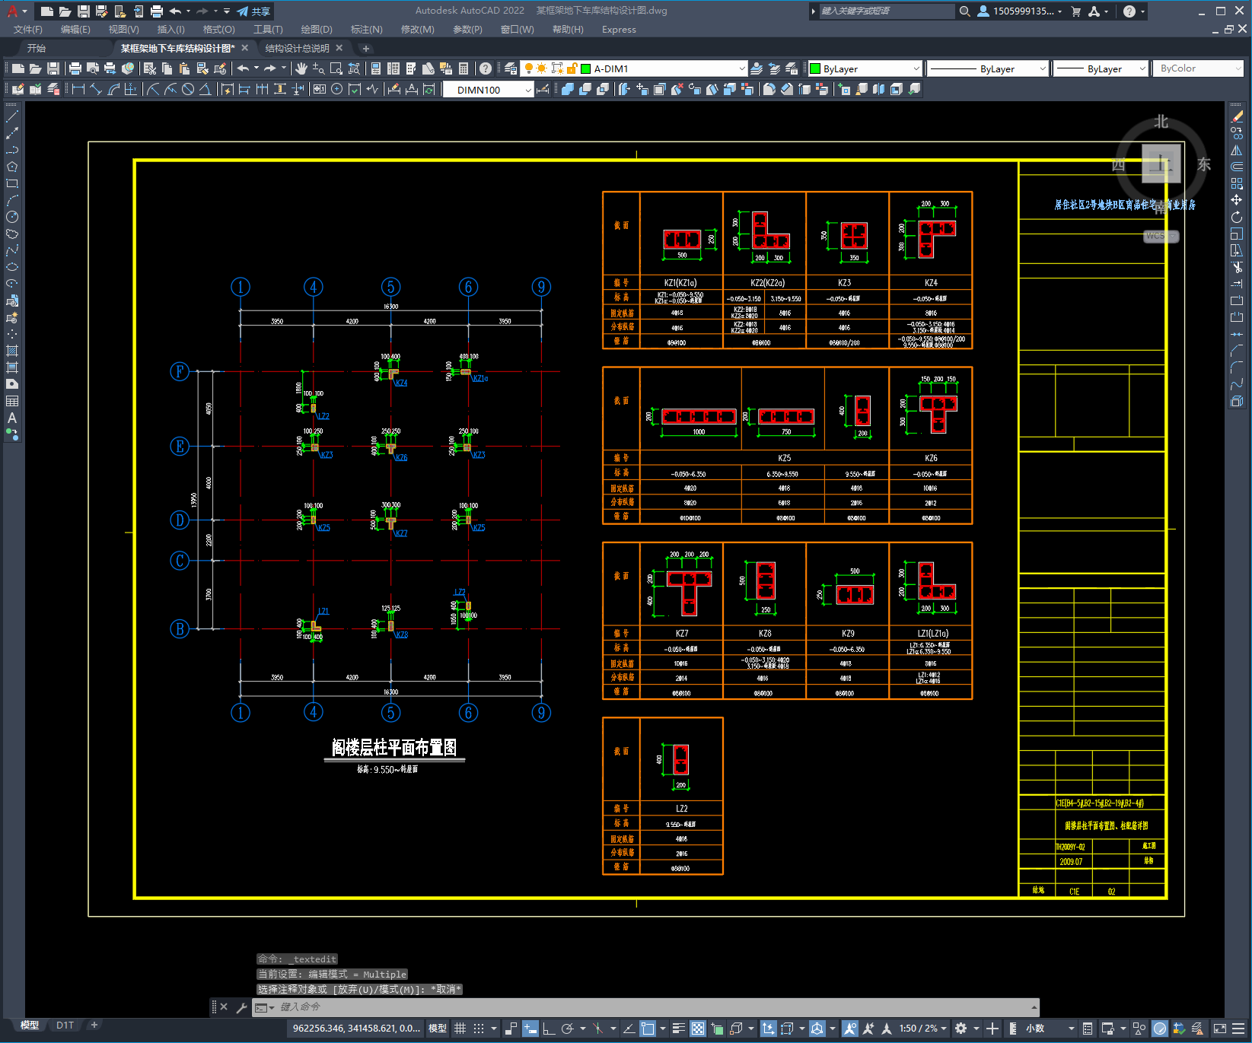Screen dimensions: 1252x1043
Task: Open the QuickCalc calculator icon
Action: coord(464,68)
